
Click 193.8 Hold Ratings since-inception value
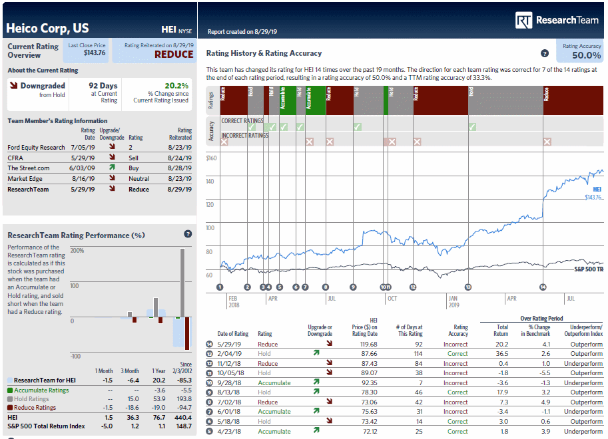coord(184,399)
